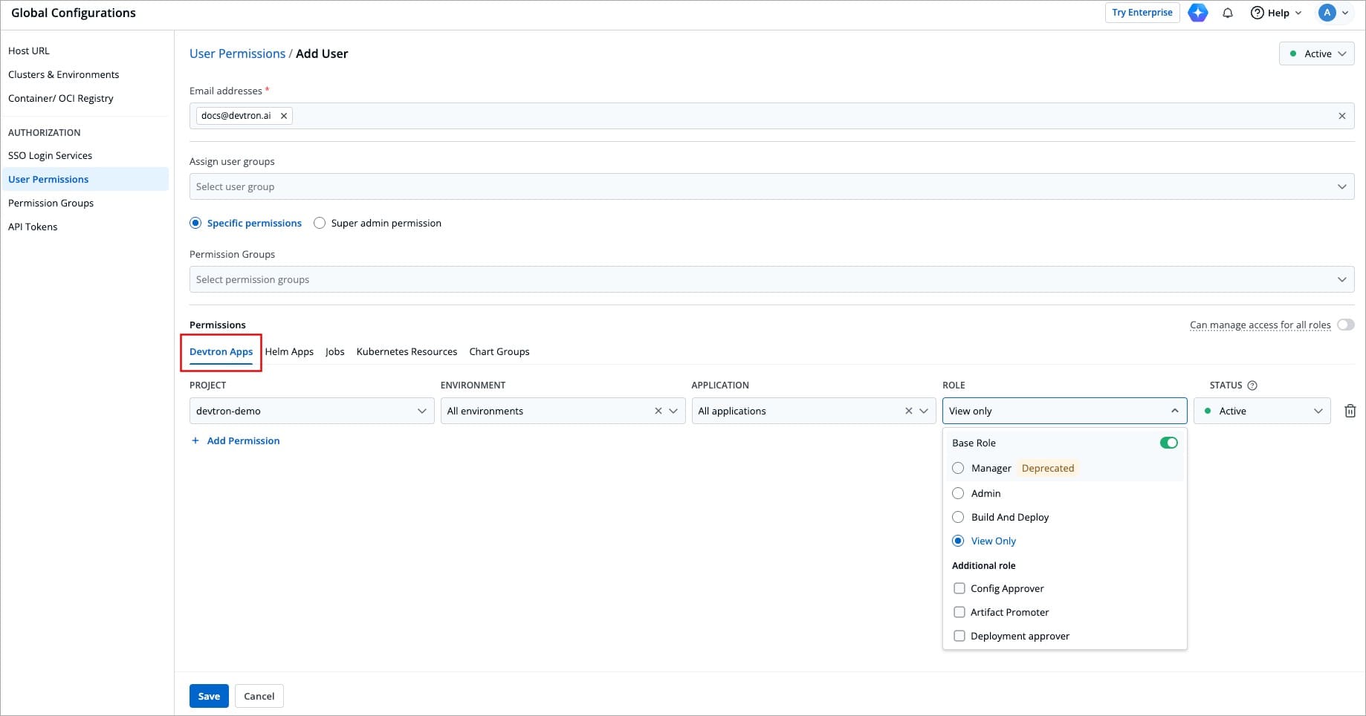Toggle the Base Role switch
This screenshot has height=716, width=1366.
click(x=1168, y=443)
